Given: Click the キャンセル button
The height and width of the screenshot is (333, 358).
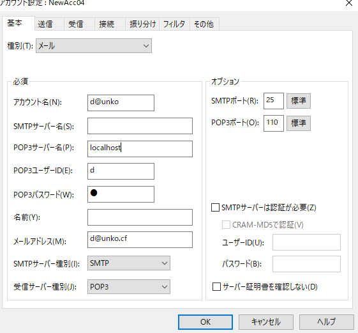Looking at the screenshot, I should click(266, 322).
